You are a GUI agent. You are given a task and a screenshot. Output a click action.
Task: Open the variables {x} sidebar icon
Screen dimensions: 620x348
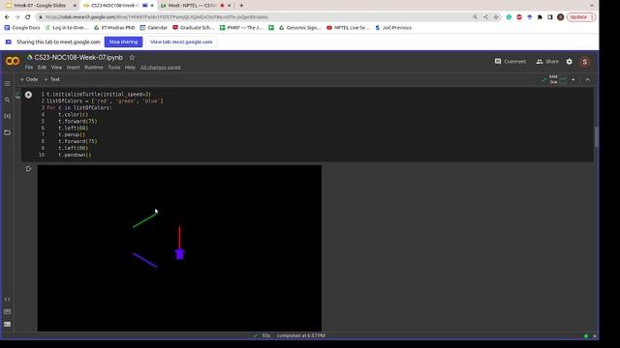[7, 116]
